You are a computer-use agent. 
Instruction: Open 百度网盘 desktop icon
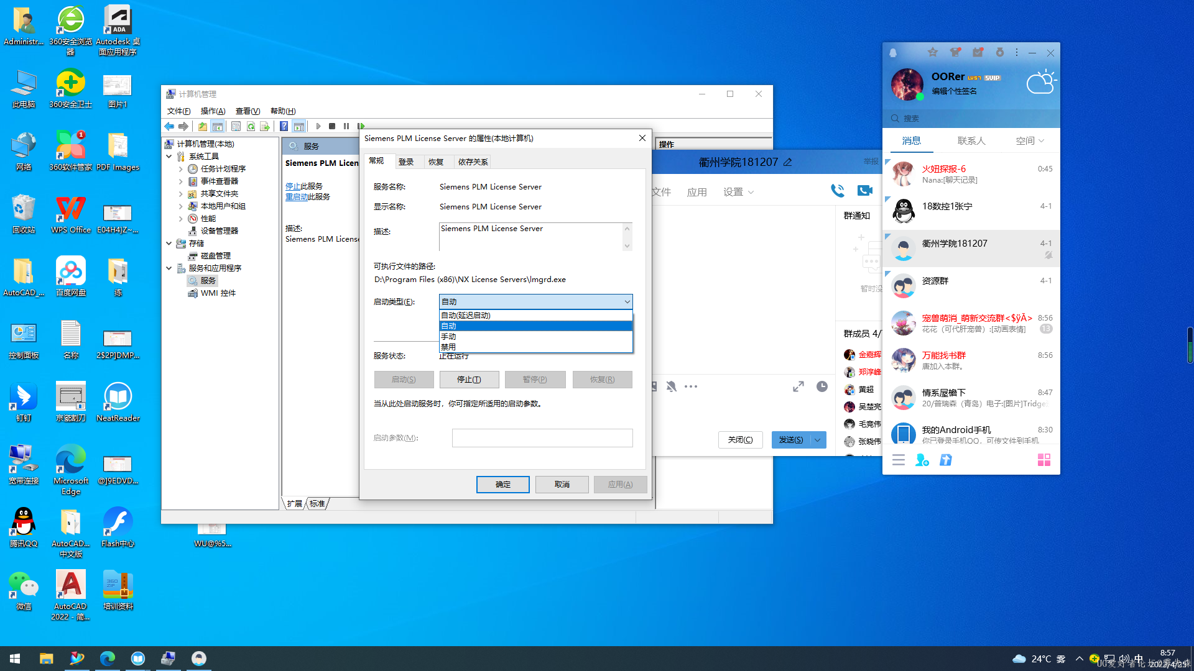(70, 276)
